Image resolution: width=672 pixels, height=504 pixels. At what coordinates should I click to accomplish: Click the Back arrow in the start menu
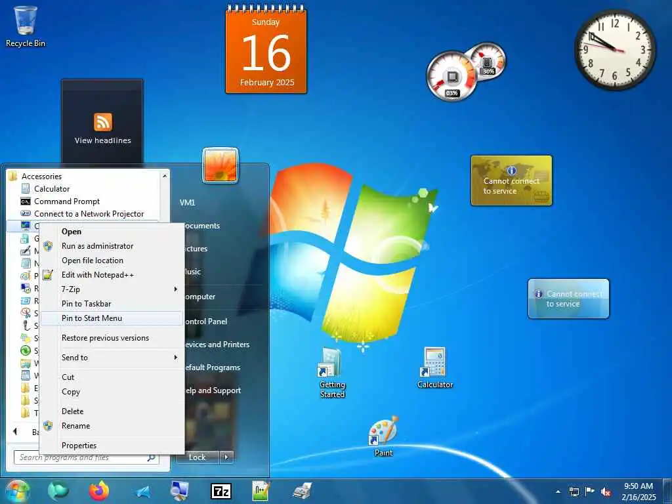click(15, 432)
